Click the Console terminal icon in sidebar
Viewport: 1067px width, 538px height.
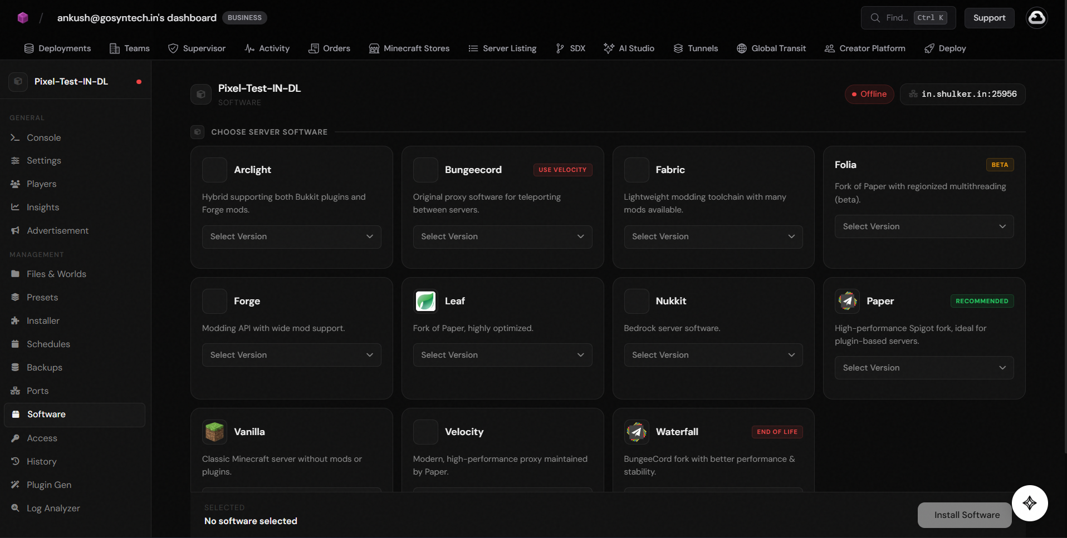(x=15, y=137)
